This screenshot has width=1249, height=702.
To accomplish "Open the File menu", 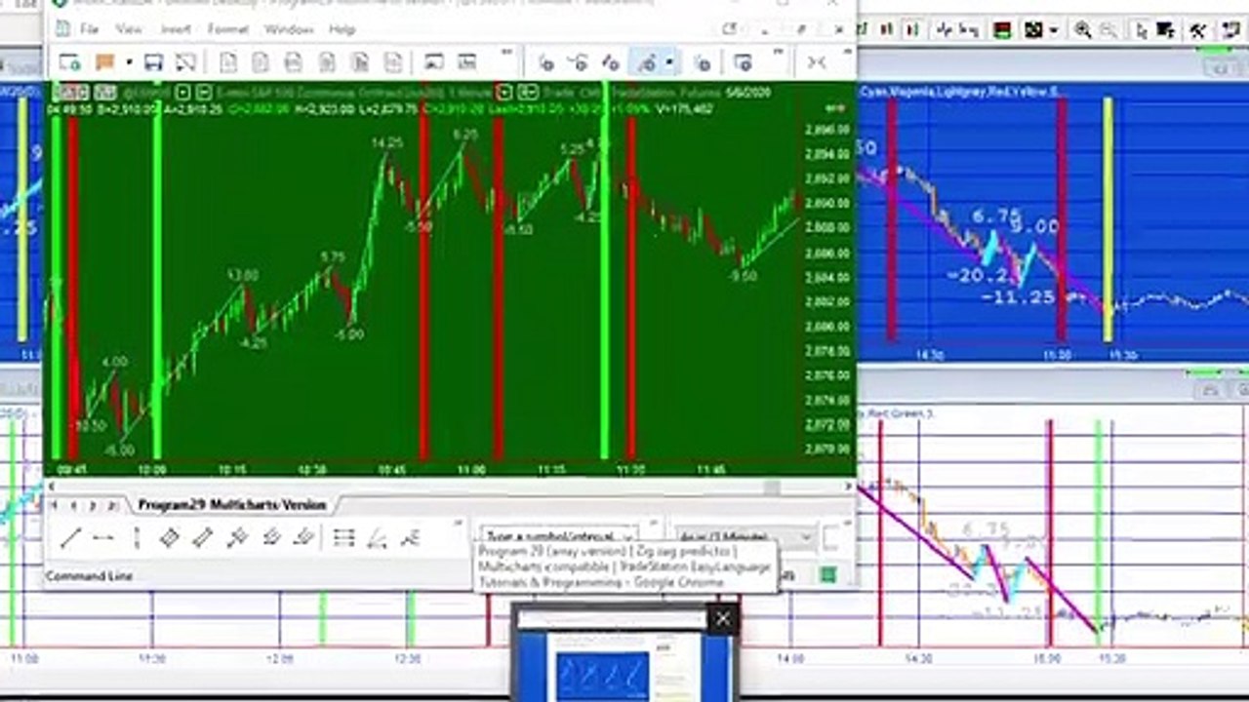I will tap(89, 29).
